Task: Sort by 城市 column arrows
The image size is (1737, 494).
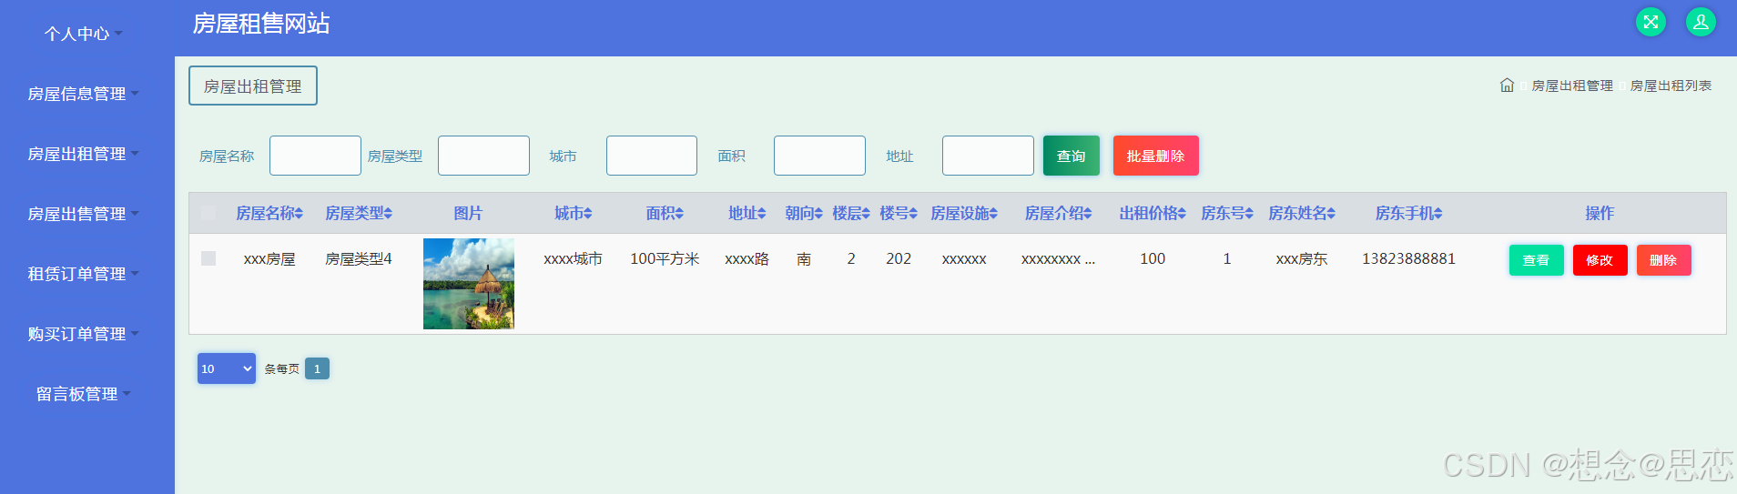Action: (x=588, y=213)
